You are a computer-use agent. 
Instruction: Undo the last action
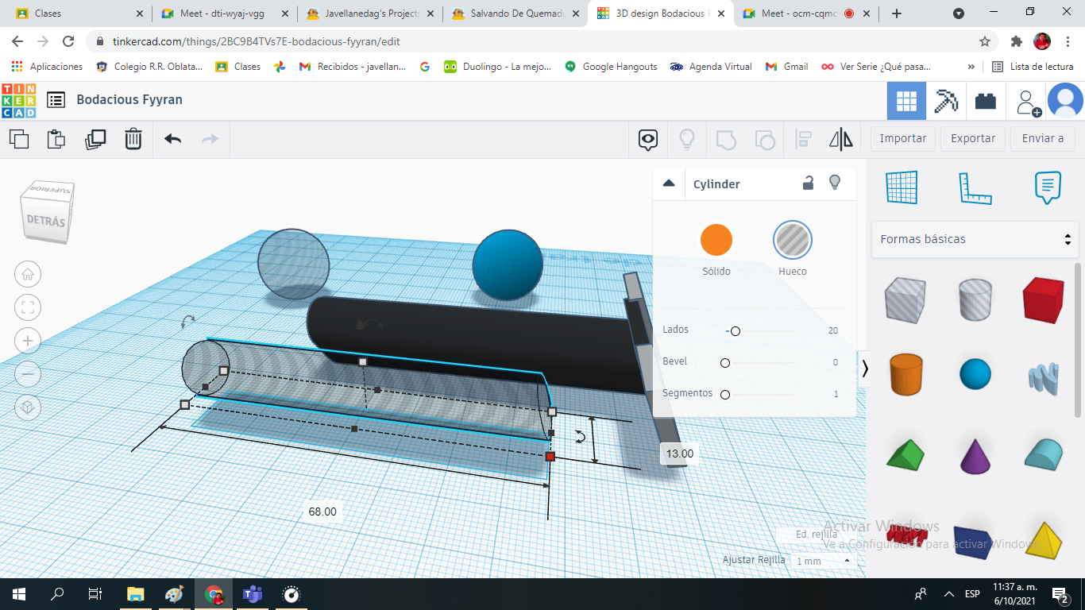(x=173, y=139)
